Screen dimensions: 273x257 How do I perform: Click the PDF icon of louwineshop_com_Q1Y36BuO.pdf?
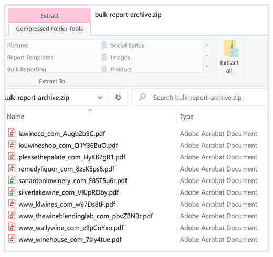click(12, 145)
